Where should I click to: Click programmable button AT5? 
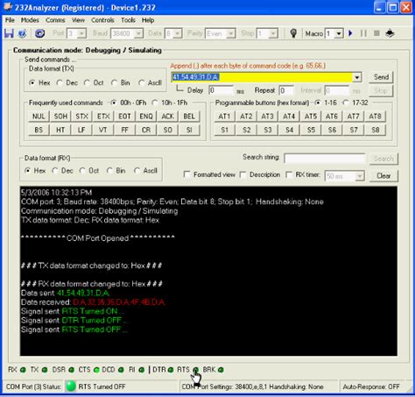(311, 117)
